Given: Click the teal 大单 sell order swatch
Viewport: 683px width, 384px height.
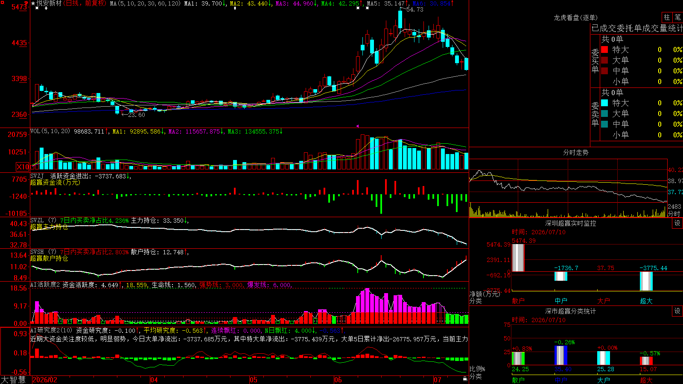Looking at the screenshot, I should click(604, 113).
